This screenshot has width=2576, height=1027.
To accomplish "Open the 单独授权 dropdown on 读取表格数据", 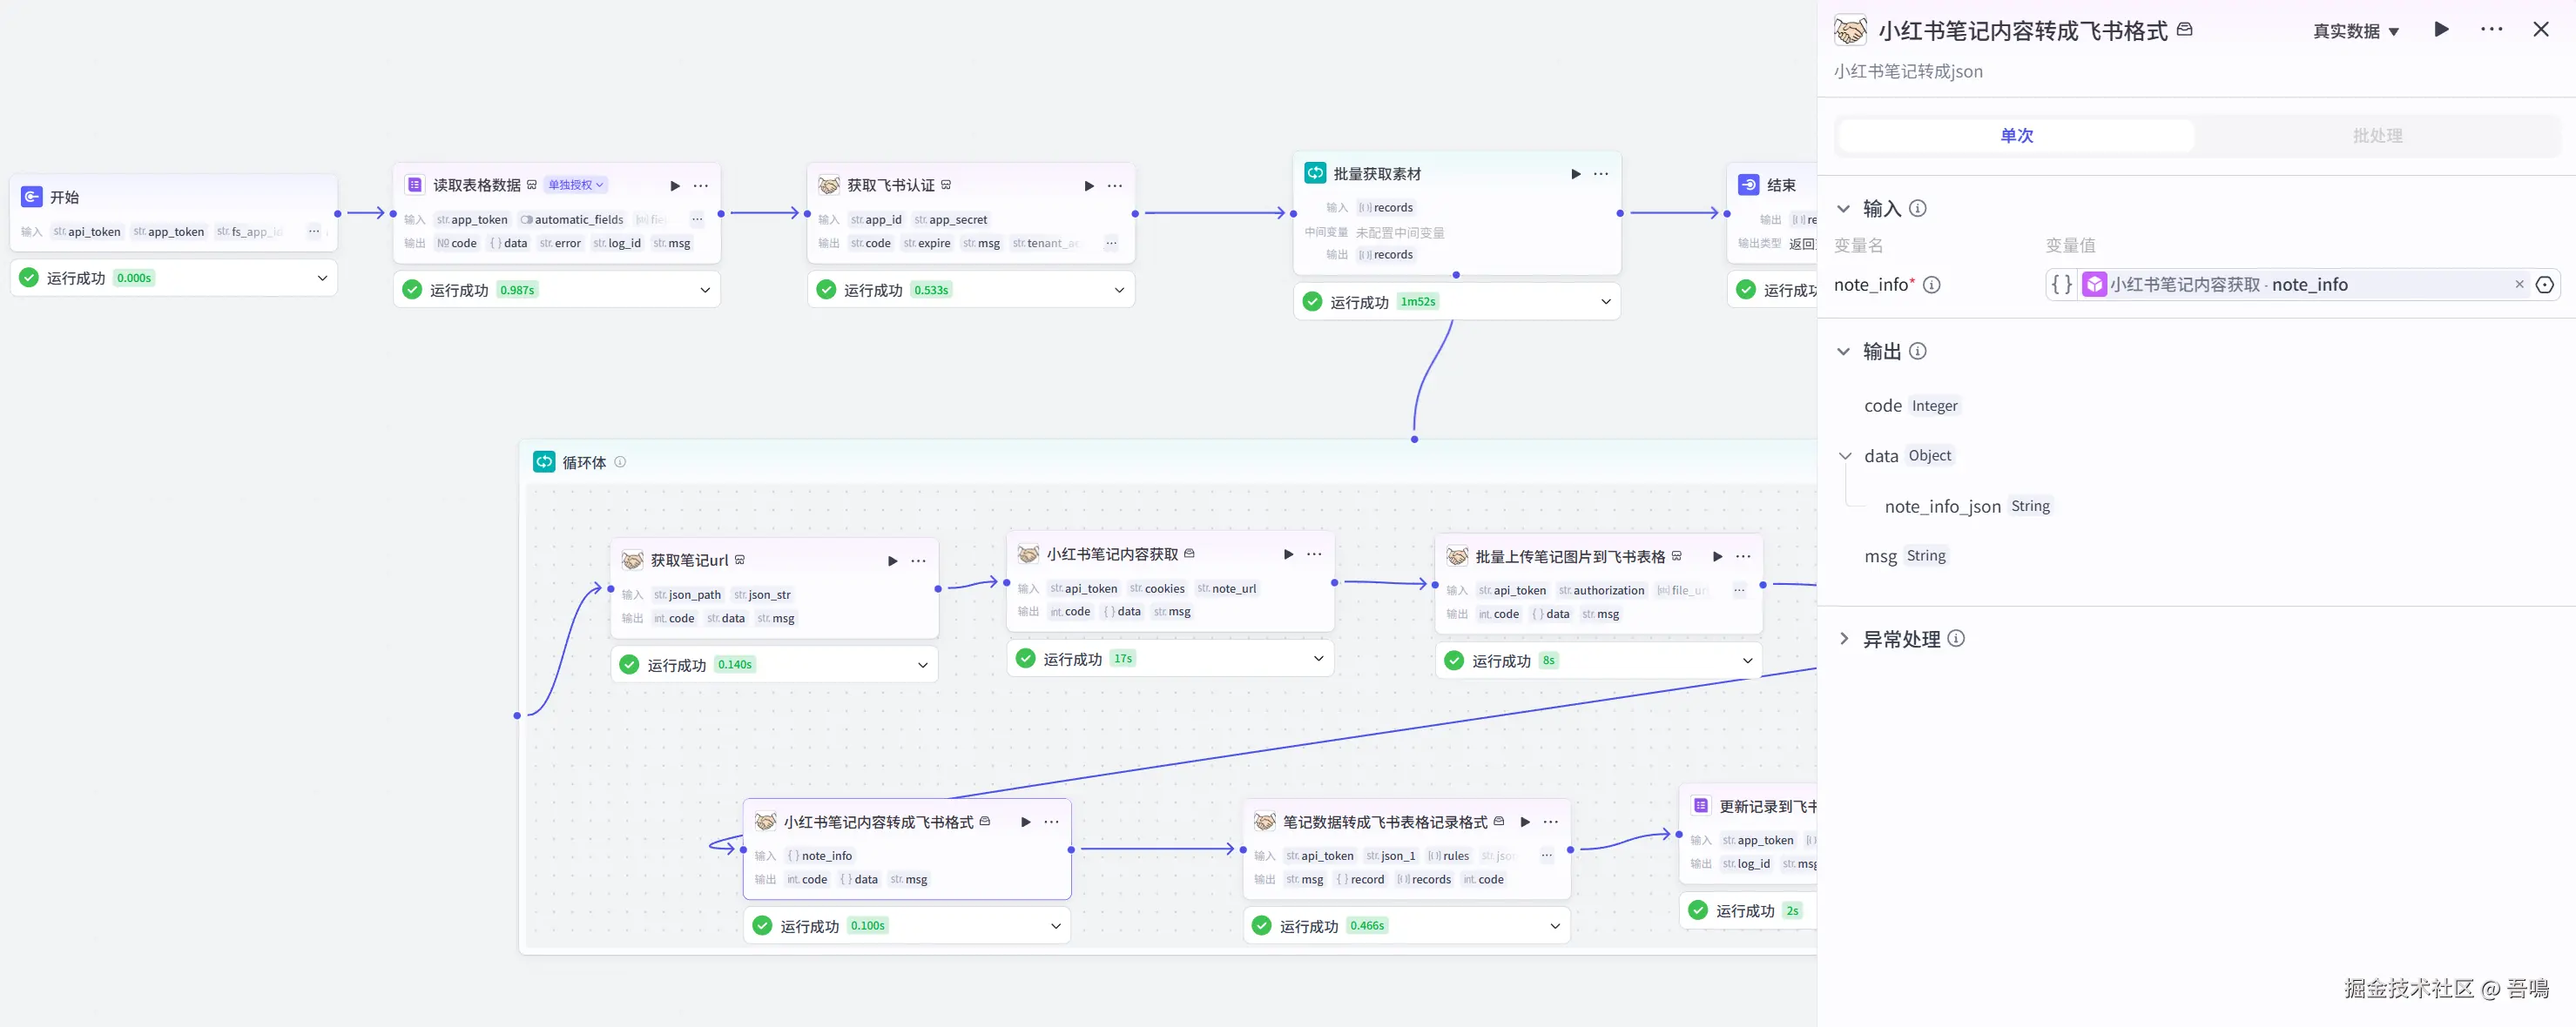I will [x=576, y=186].
